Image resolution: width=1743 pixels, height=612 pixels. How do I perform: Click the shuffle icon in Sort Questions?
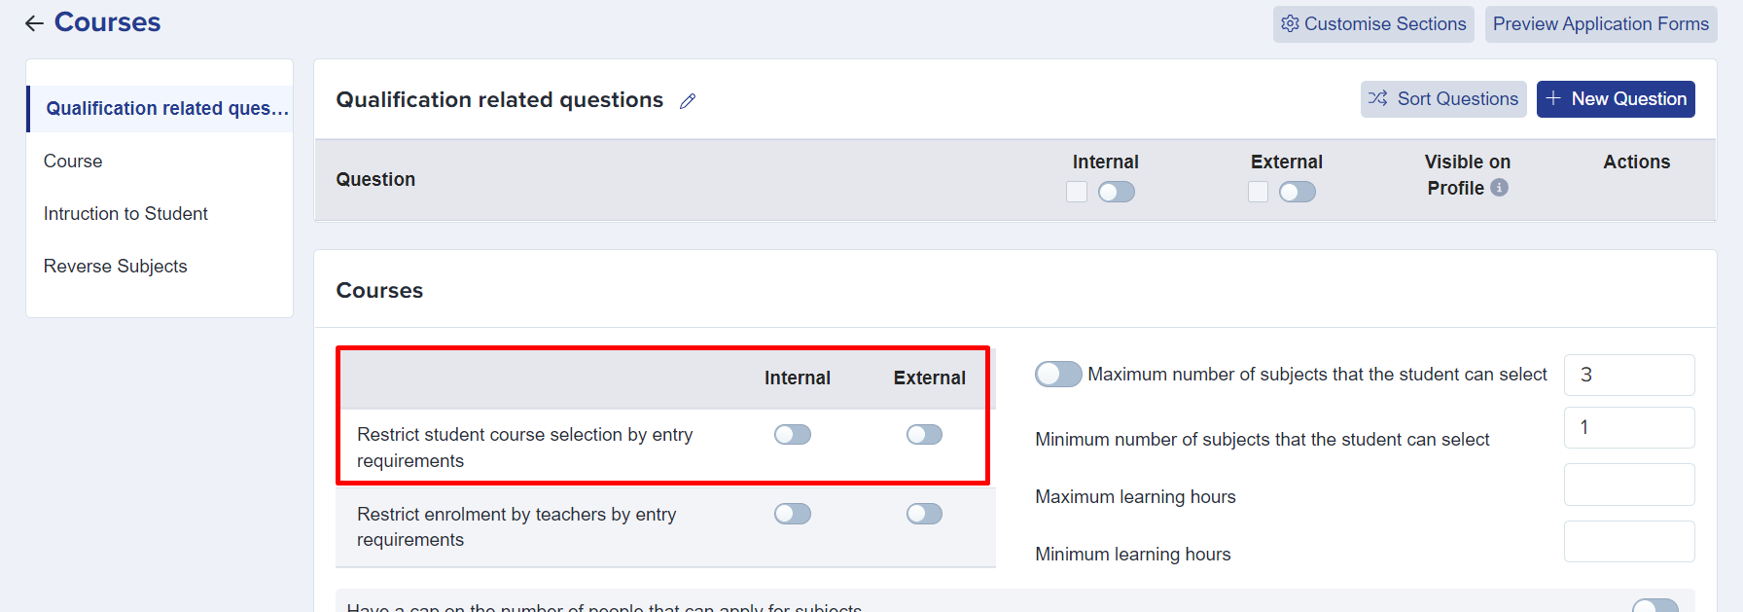pos(1377,98)
